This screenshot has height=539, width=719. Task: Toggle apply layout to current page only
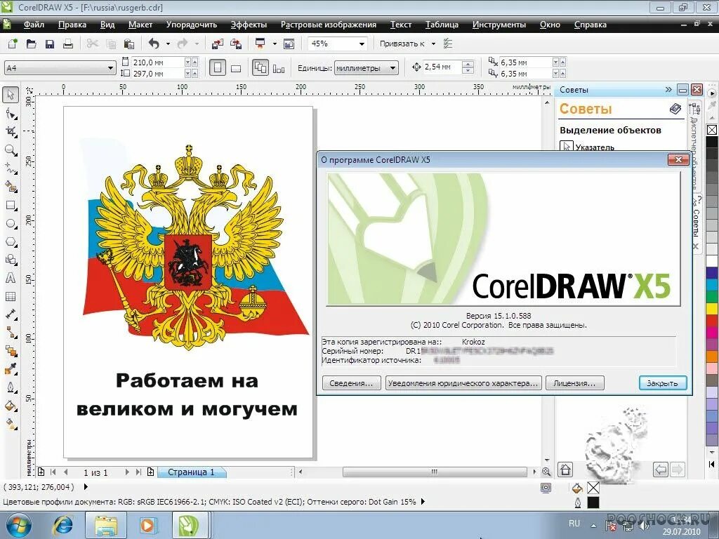279,68
